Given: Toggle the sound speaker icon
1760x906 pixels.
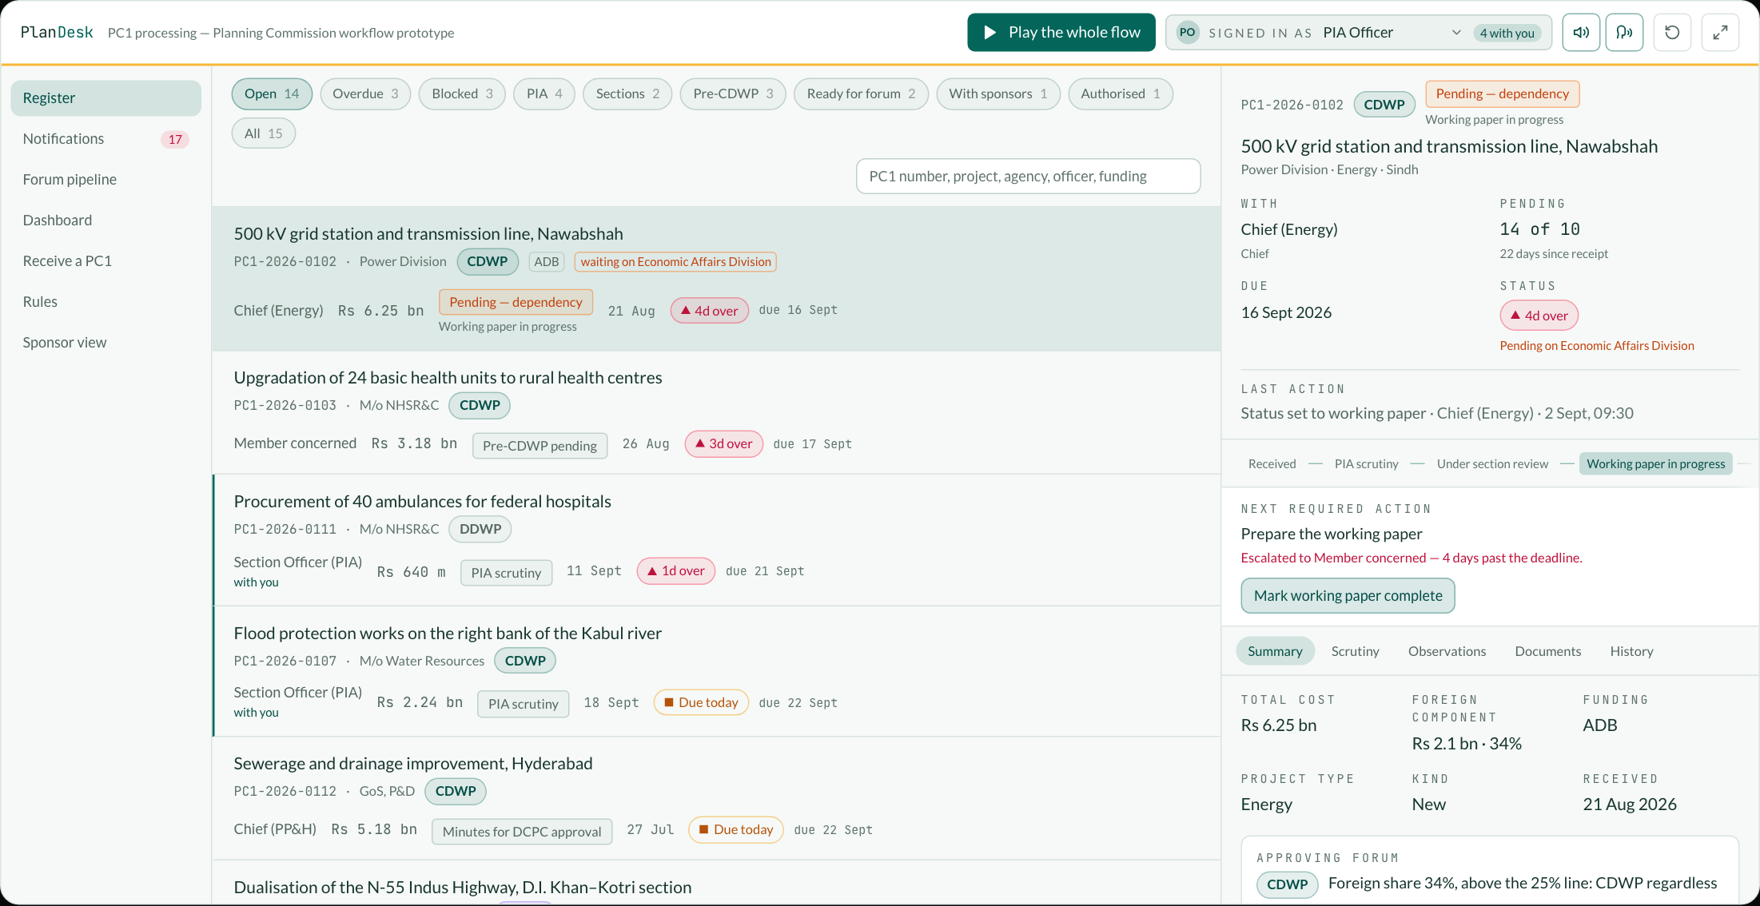Looking at the screenshot, I should pyautogui.click(x=1580, y=33).
